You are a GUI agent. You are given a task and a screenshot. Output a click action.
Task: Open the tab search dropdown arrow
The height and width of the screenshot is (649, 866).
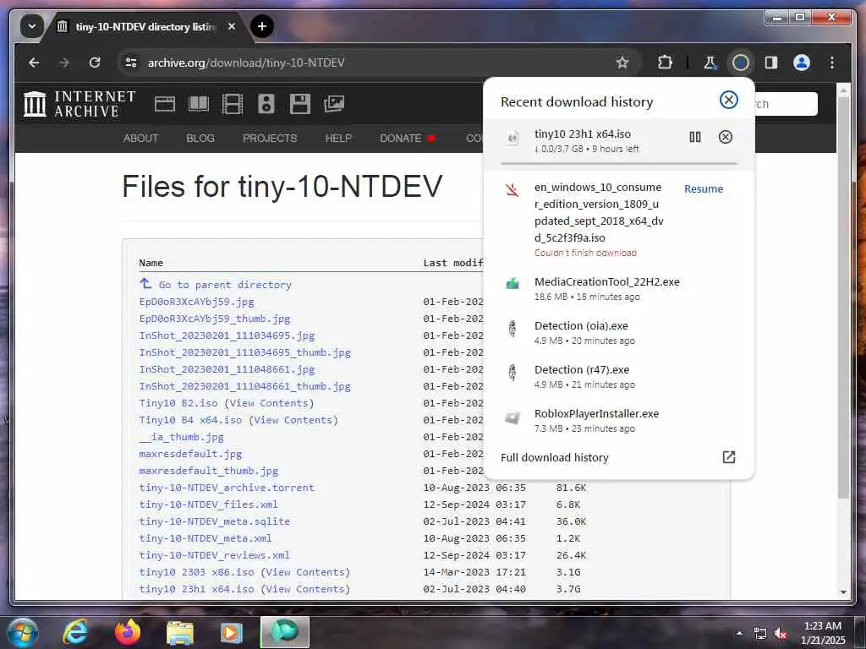coord(31,26)
